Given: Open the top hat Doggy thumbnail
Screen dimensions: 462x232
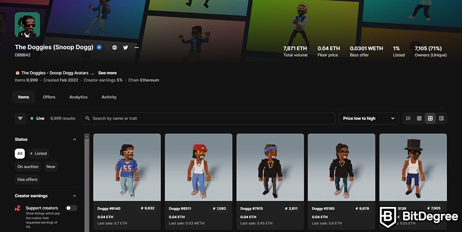Looking at the screenshot, I should pyautogui.click(x=413, y=167).
